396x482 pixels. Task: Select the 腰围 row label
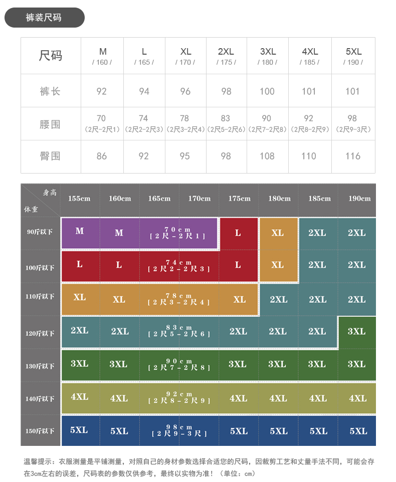[x=51, y=124]
